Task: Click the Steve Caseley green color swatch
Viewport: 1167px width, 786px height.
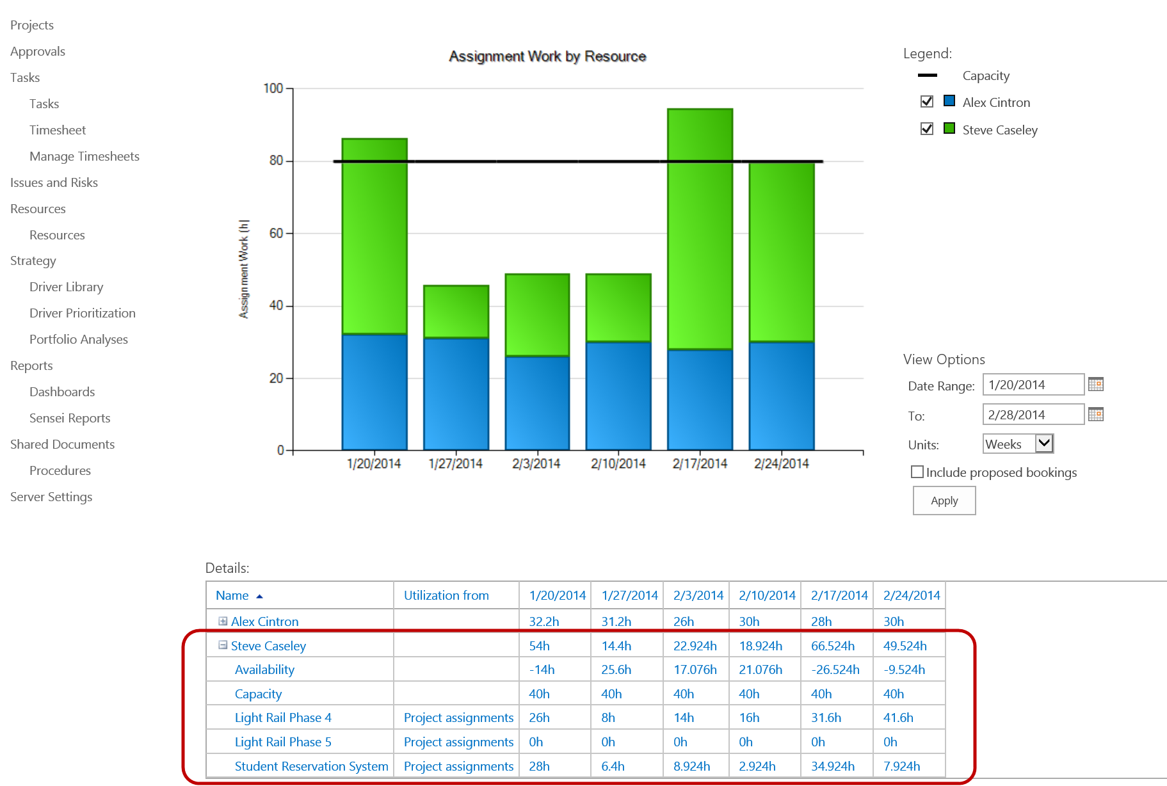Action: (949, 129)
